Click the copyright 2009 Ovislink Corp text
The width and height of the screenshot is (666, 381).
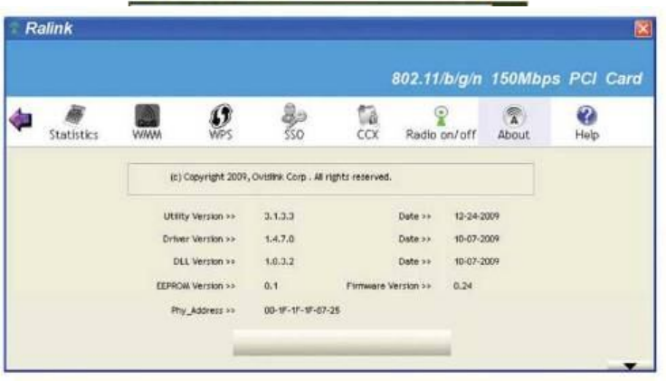[x=281, y=177]
